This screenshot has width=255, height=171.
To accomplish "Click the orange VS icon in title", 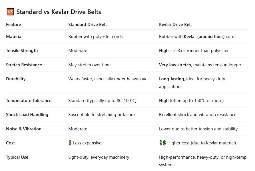I will coord(10,12).
